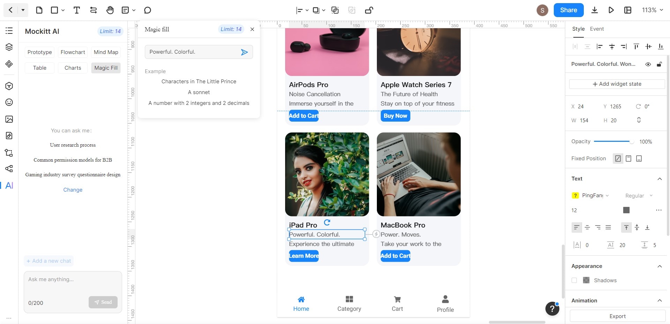This screenshot has height=324, width=670.
Task: Toggle aspect ratio lock icon
Action: tap(639, 120)
